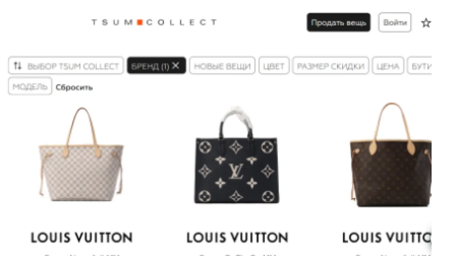Click the orange square in logo
The height and width of the screenshot is (256, 456).
pyautogui.click(x=140, y=22)
